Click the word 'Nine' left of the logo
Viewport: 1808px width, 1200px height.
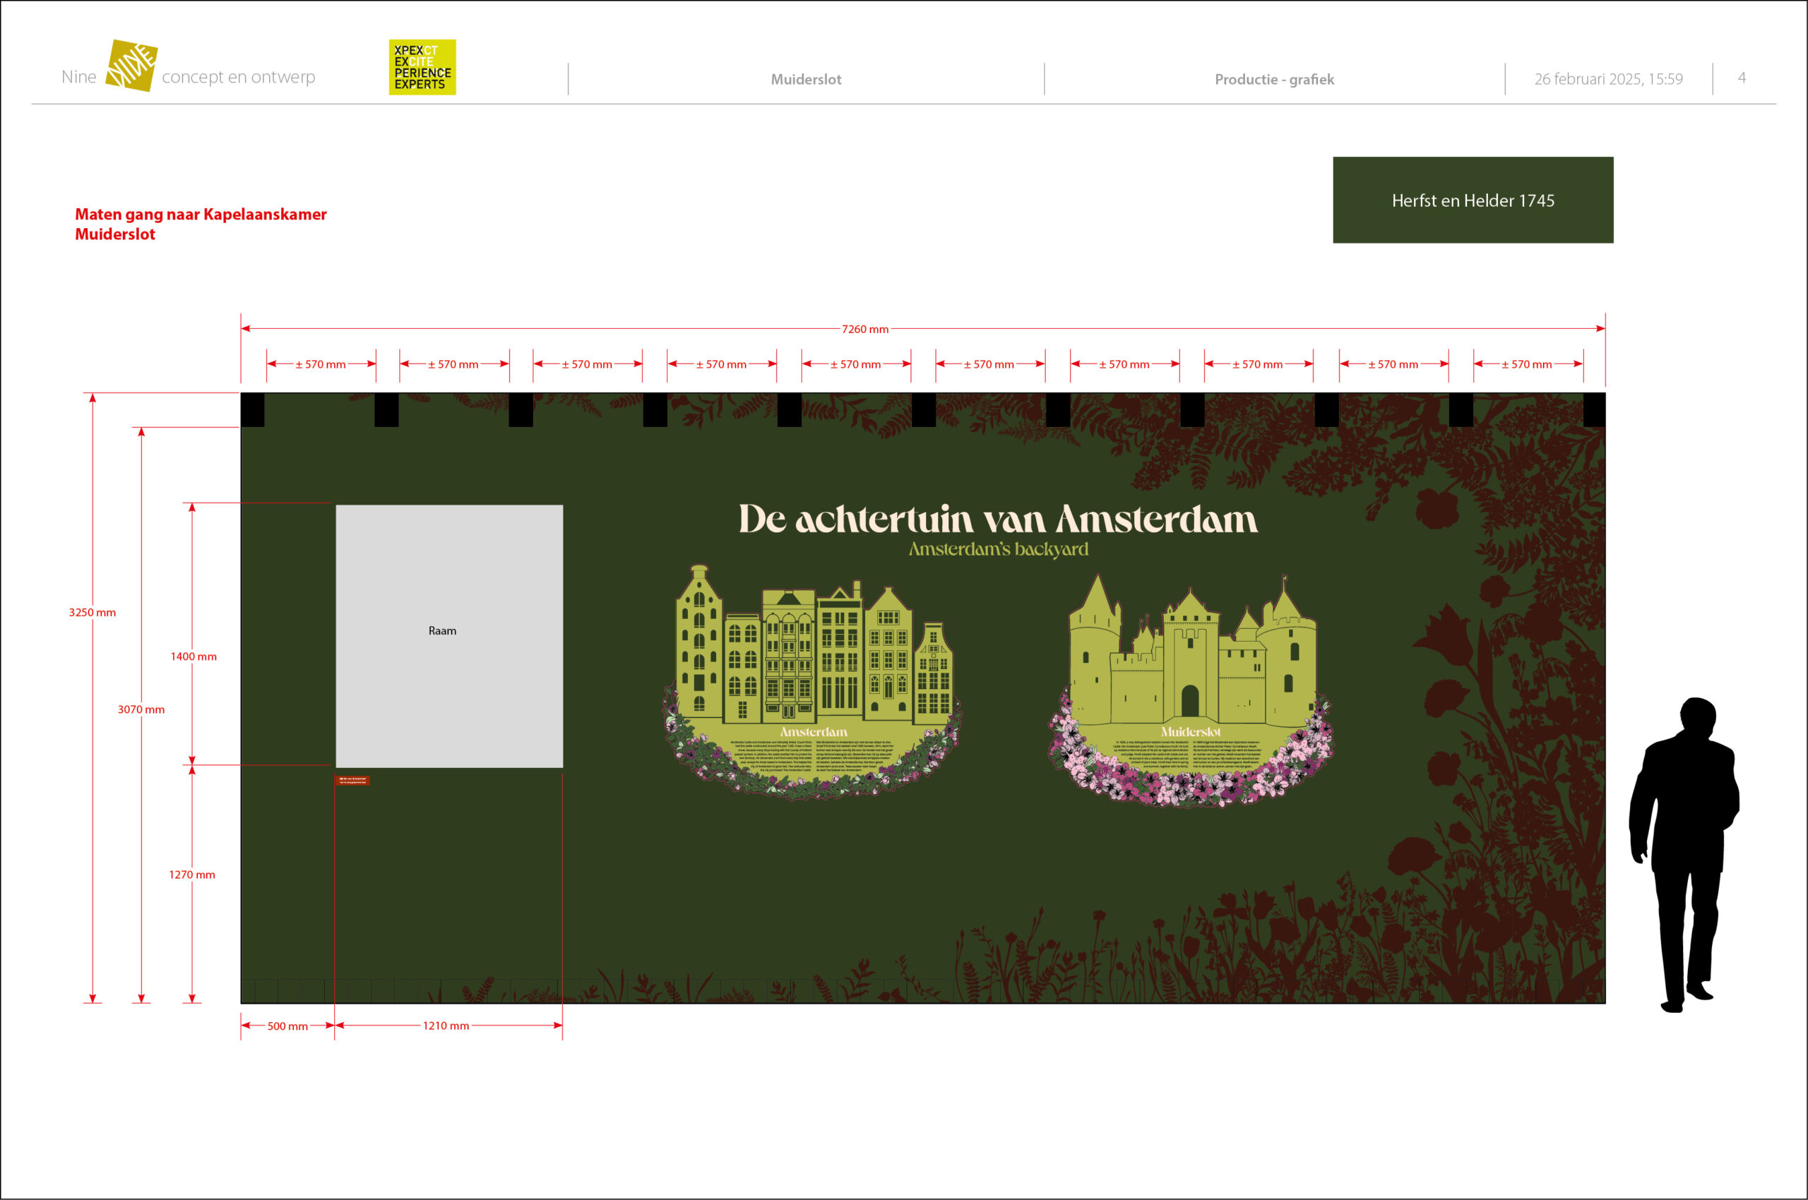tap(79, 78)
